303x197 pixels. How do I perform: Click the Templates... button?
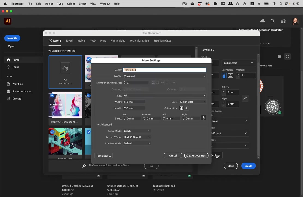click(x=103, y=155)
